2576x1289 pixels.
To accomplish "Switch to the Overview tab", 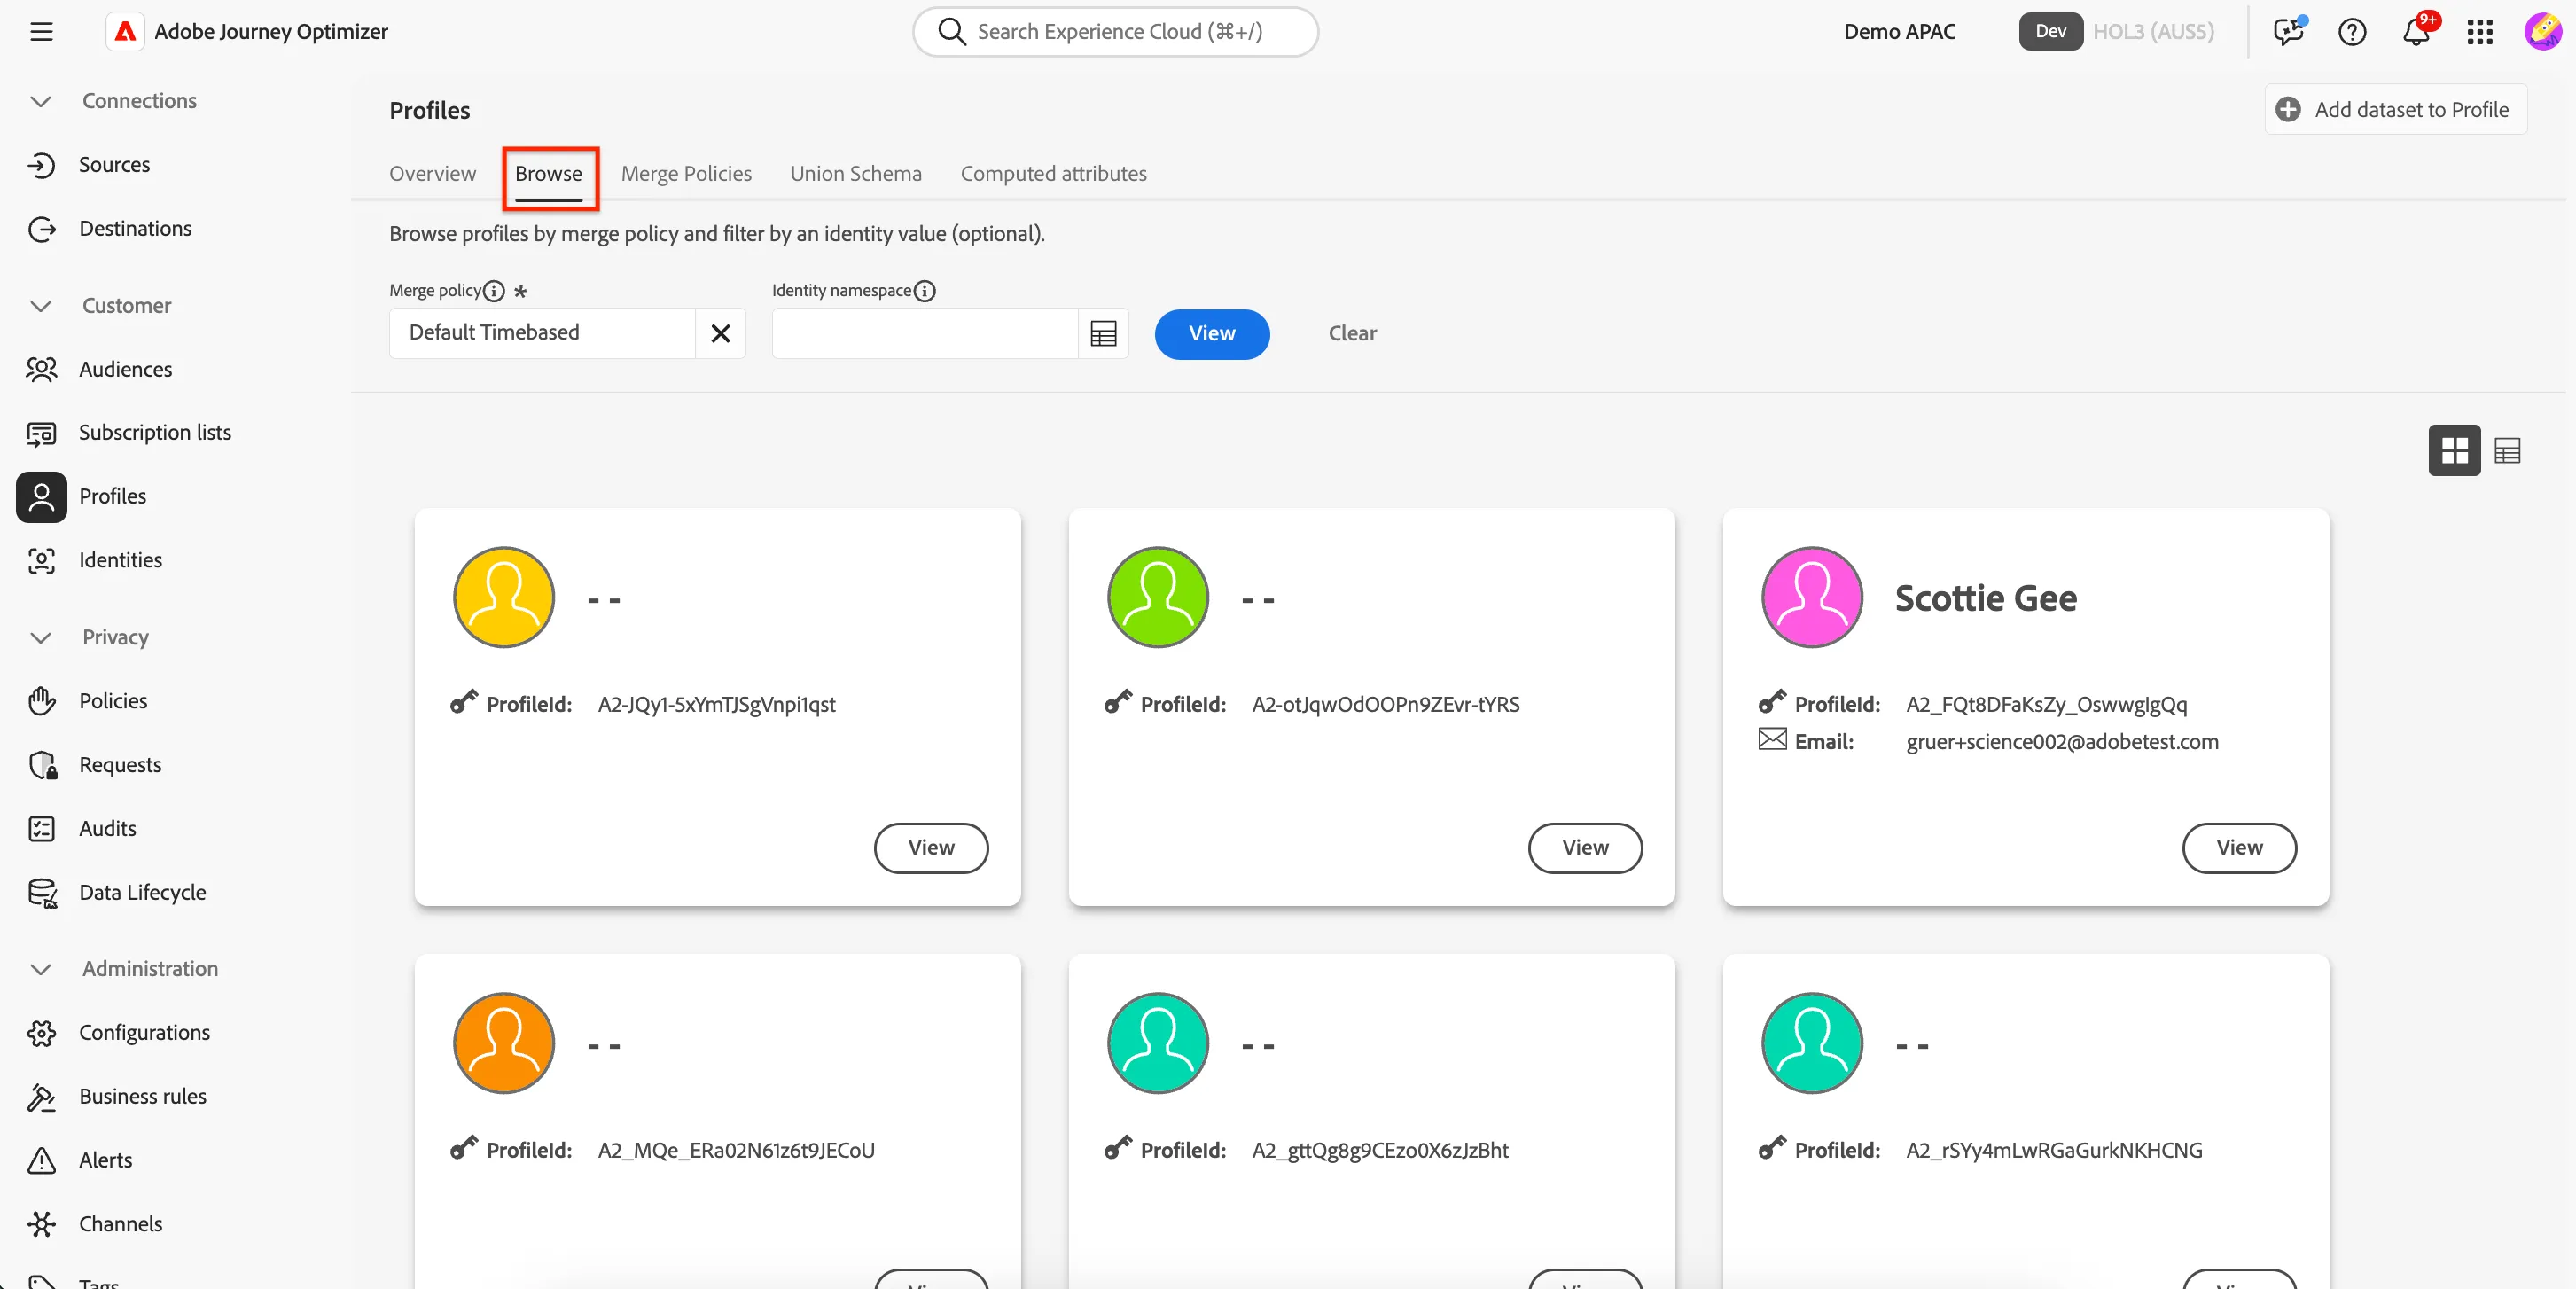I will click(x=432, y=173).
